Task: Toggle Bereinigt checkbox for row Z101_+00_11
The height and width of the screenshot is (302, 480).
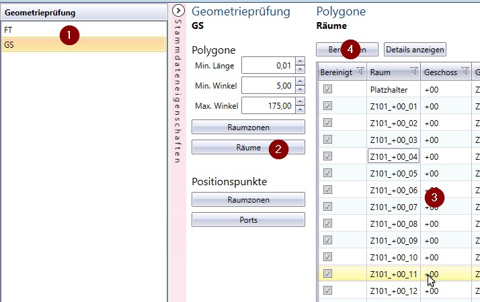Action: (x=328, y=273)
